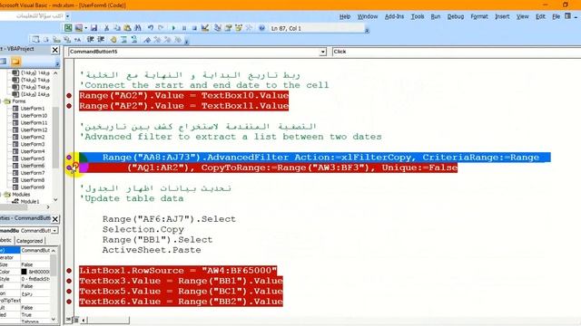Image resolution: width=581 pixels, height=326 pixels.
Task: Click the Toggle Breakpoint hand icon
Action: [x=113, y=40]
